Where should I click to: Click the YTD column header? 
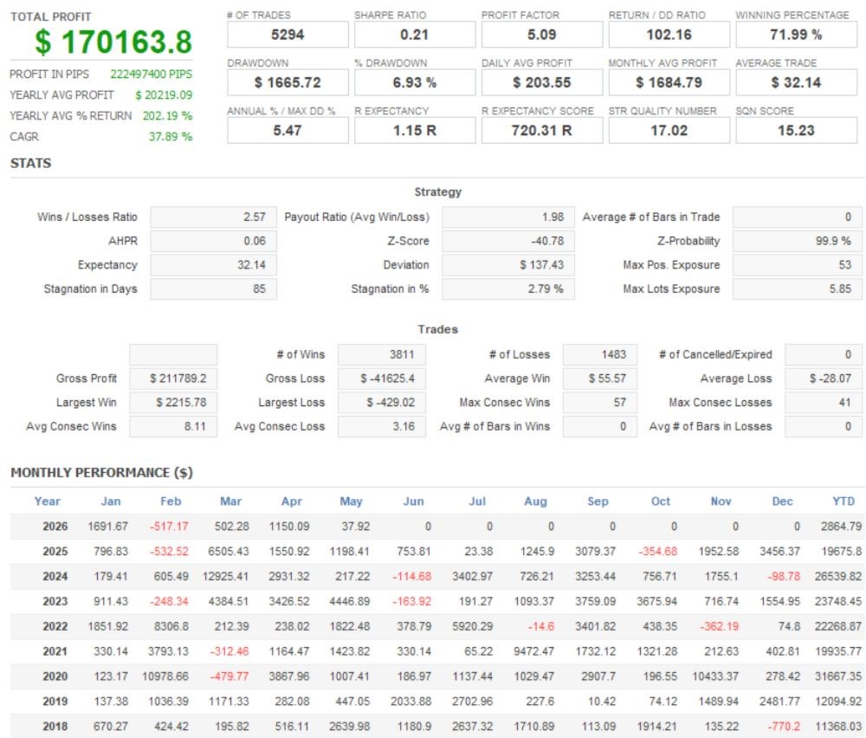click(843, 502)
